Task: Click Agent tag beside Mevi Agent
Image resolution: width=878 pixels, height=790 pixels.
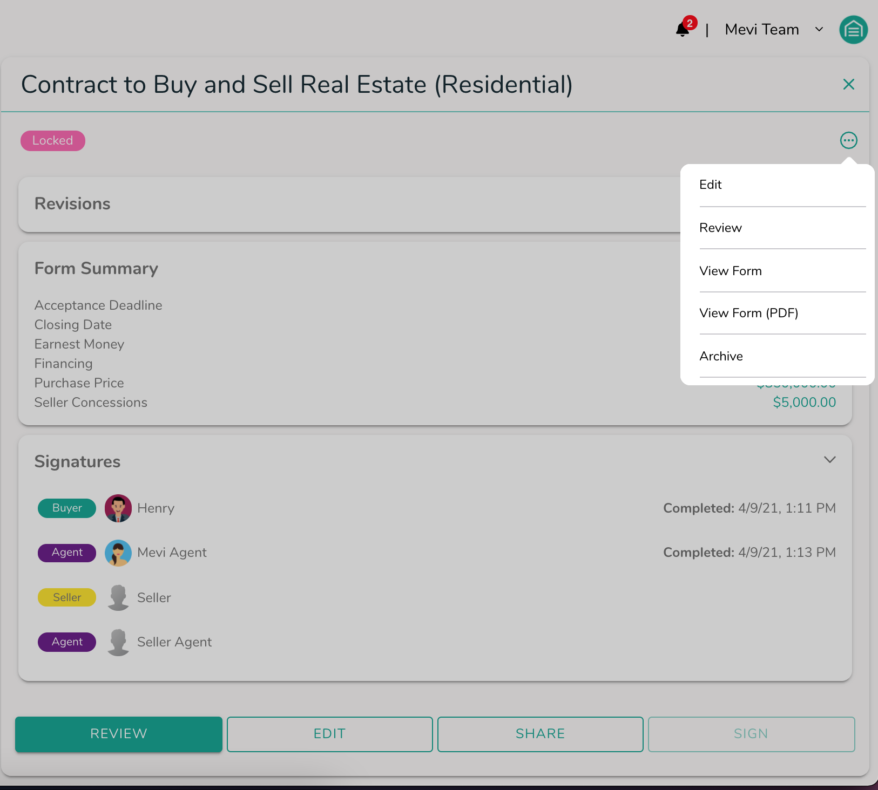Action: (x=67, y=553)
